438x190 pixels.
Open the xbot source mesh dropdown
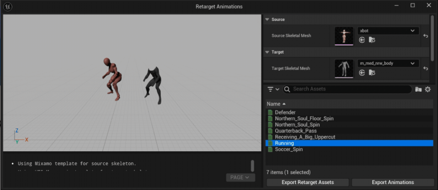click(388, 31)
